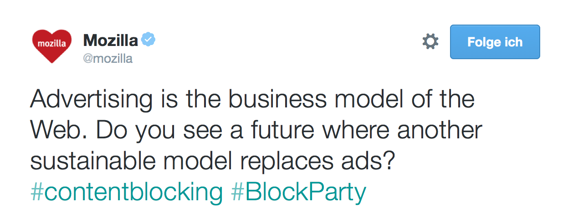Open the #BlockParty hashtag link

click(x=298, y=192)
